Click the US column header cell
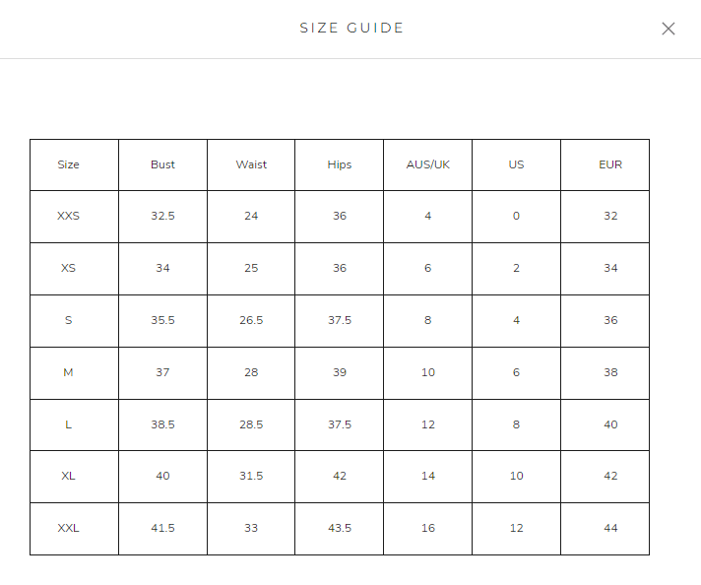The width and height of the screenshot is (701, 585). [516, 164]
